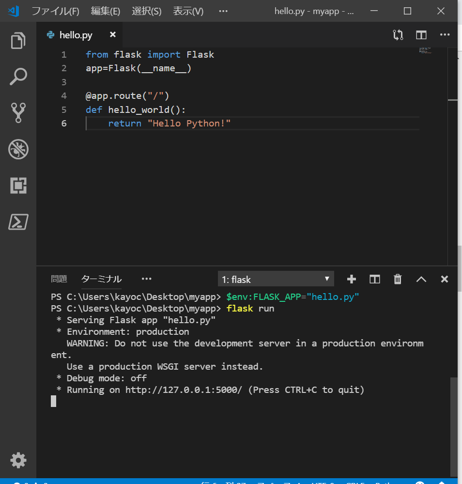The image size is (462, 484).
Task: Split the editor to the right
Action: [421, 35]
